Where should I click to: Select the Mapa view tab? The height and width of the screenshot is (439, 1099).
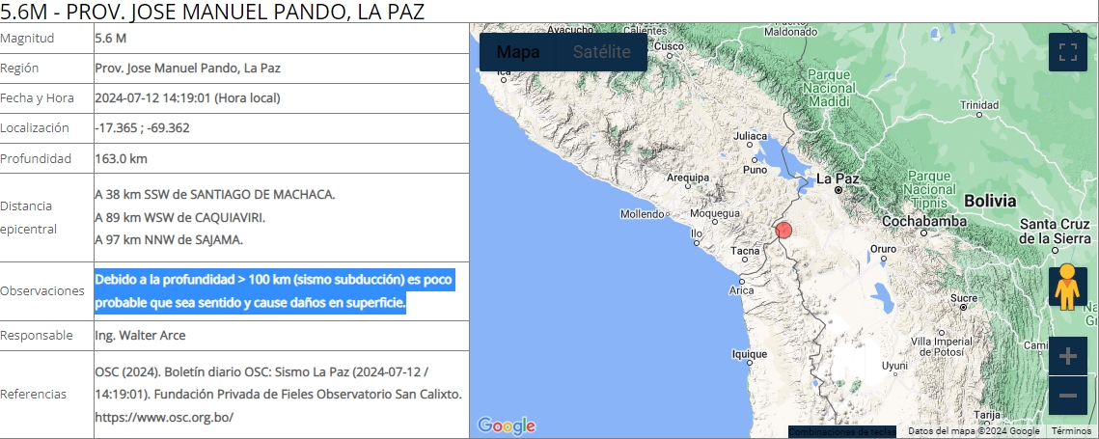pos(518,52)
